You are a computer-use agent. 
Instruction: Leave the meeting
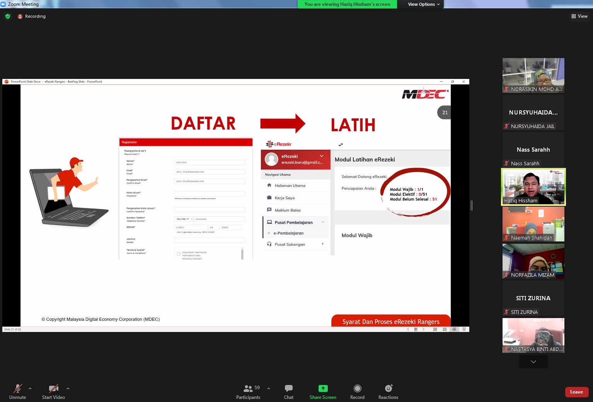pos(576,392)
